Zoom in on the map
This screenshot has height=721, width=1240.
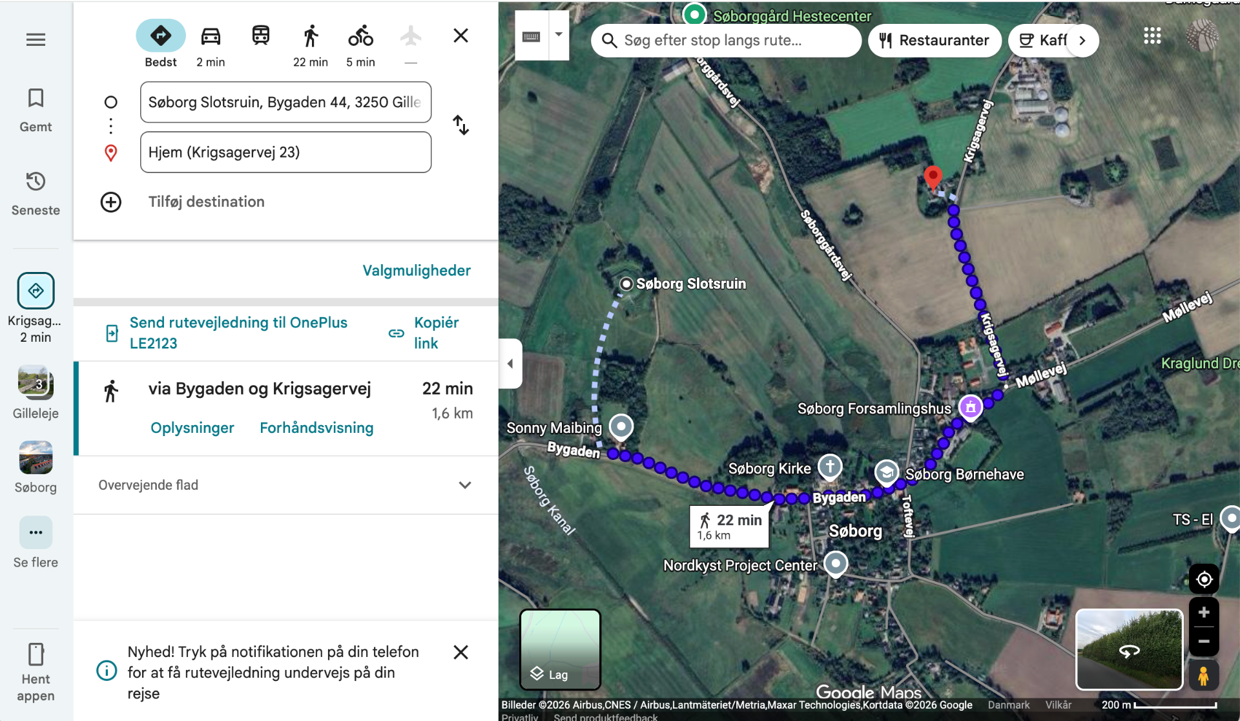tap(1204, 612)
